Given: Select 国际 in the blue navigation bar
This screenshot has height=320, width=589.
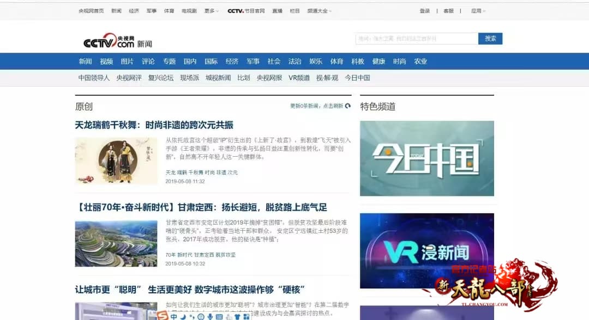Looking at the screenshot, I should coord(211,61).
